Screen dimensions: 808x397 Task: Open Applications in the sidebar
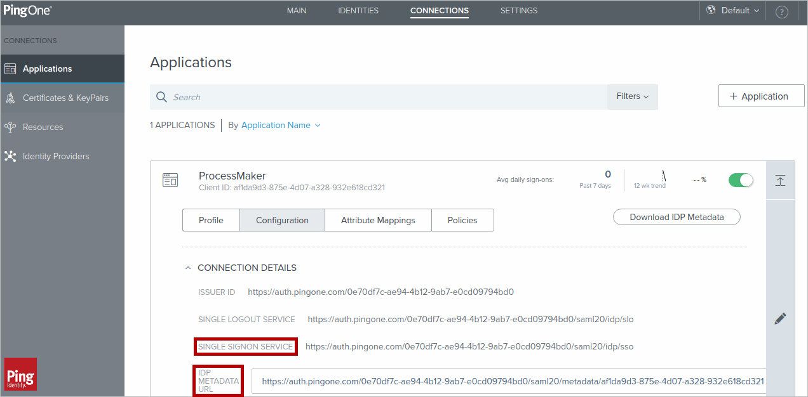(x=62, y=68)
